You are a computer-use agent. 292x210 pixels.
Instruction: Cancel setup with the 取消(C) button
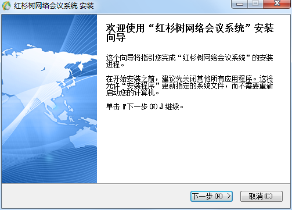[261, 196]
